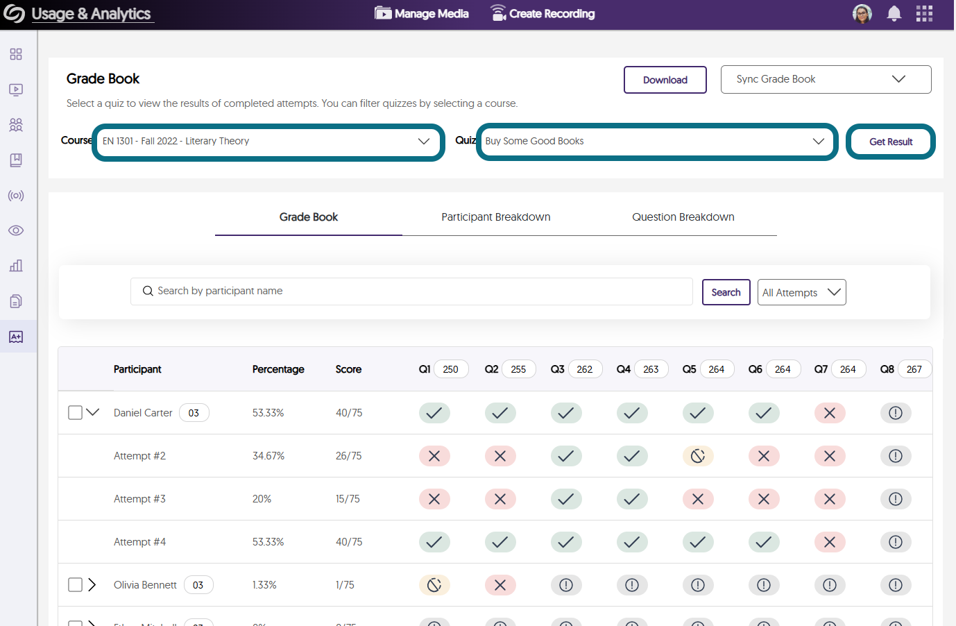
Task: Open the notifications bell icon
Action: (894, 14)
